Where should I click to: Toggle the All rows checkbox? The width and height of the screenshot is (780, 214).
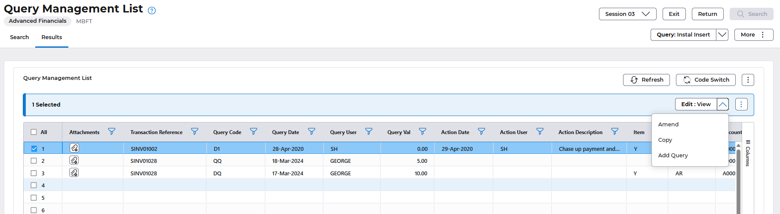34,132
